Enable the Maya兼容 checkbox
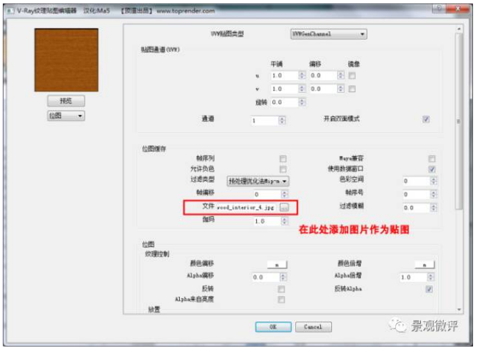Viewport: 480px width, 350px height. click(x=432, y=158)
